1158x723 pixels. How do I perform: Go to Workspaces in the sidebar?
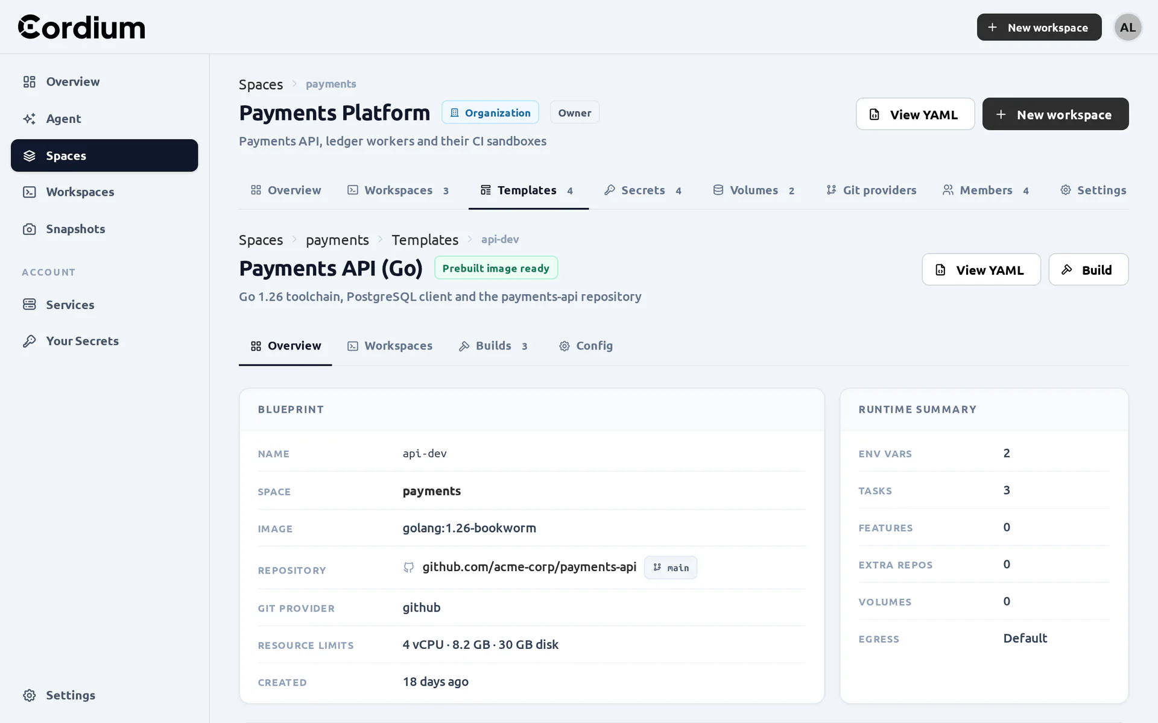104,192
